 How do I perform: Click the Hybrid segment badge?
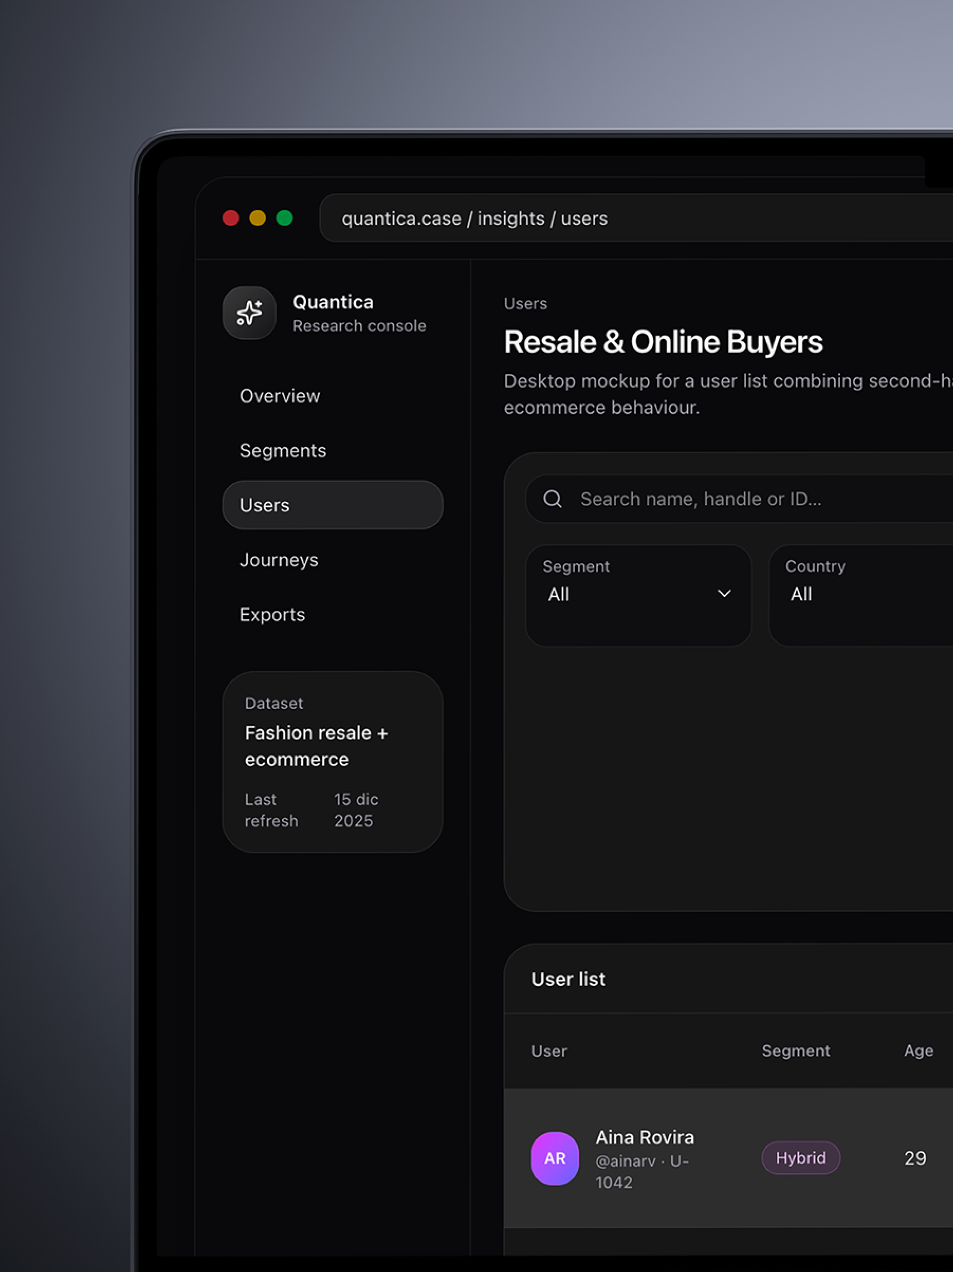tap(800, 1157)
